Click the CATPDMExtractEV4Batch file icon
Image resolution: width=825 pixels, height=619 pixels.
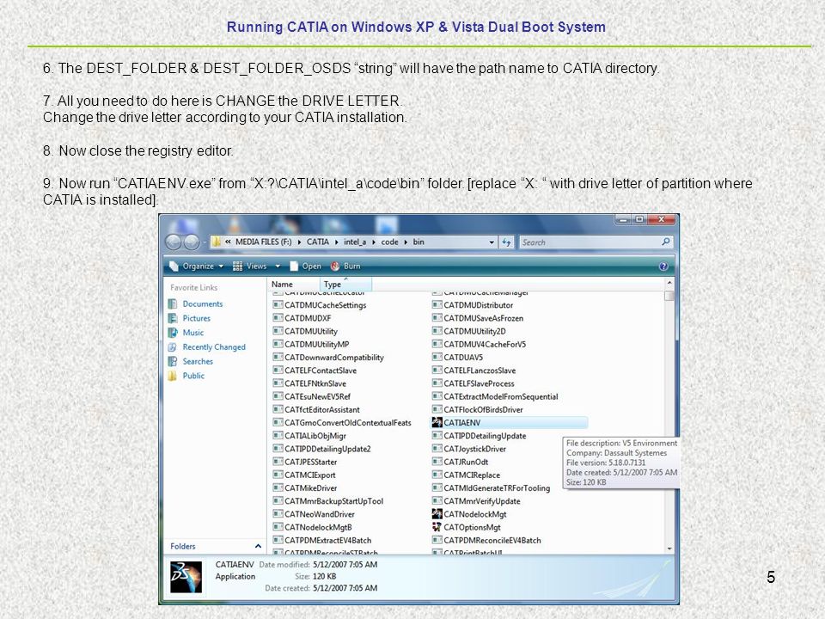click(x=278, y=540)
